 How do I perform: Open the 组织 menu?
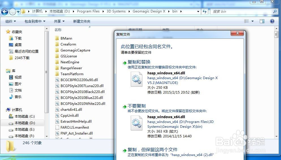pyautogui.click(x=10, y=21)
